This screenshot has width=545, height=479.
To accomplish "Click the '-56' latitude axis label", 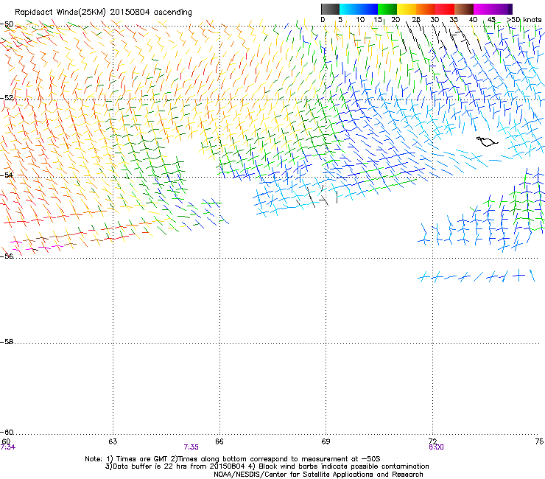I will pos(7,256).
